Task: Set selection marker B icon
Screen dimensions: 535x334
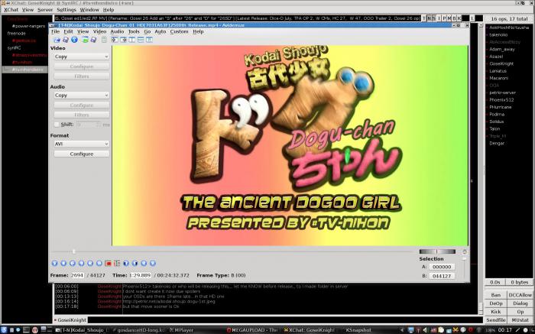Action: tap(117, 263)
